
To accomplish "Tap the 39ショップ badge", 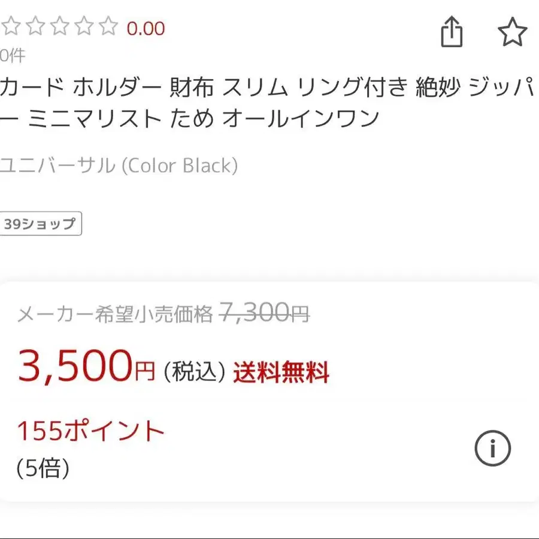I will [41, 224].
